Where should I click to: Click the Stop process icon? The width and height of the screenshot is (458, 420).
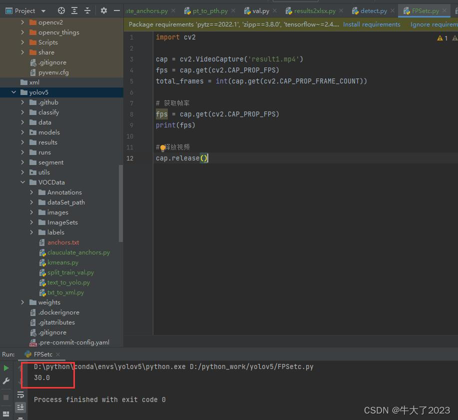6,397
